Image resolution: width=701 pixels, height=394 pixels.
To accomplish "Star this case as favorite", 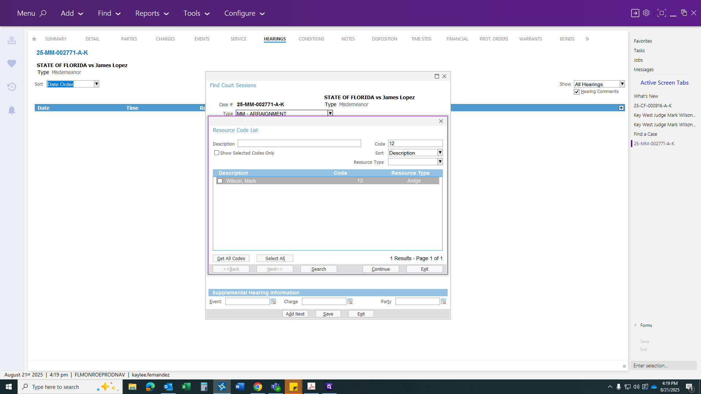I will (x=34, y=39).
